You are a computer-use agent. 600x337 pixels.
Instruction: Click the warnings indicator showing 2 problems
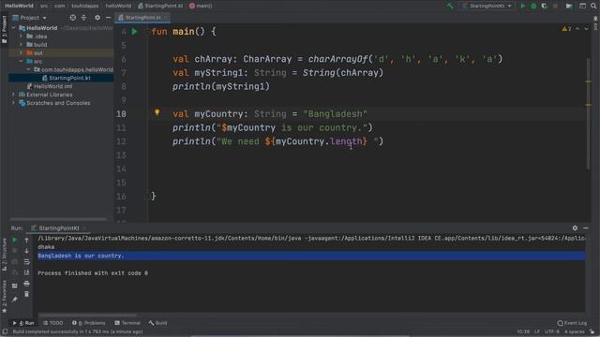tap(566, 29)
